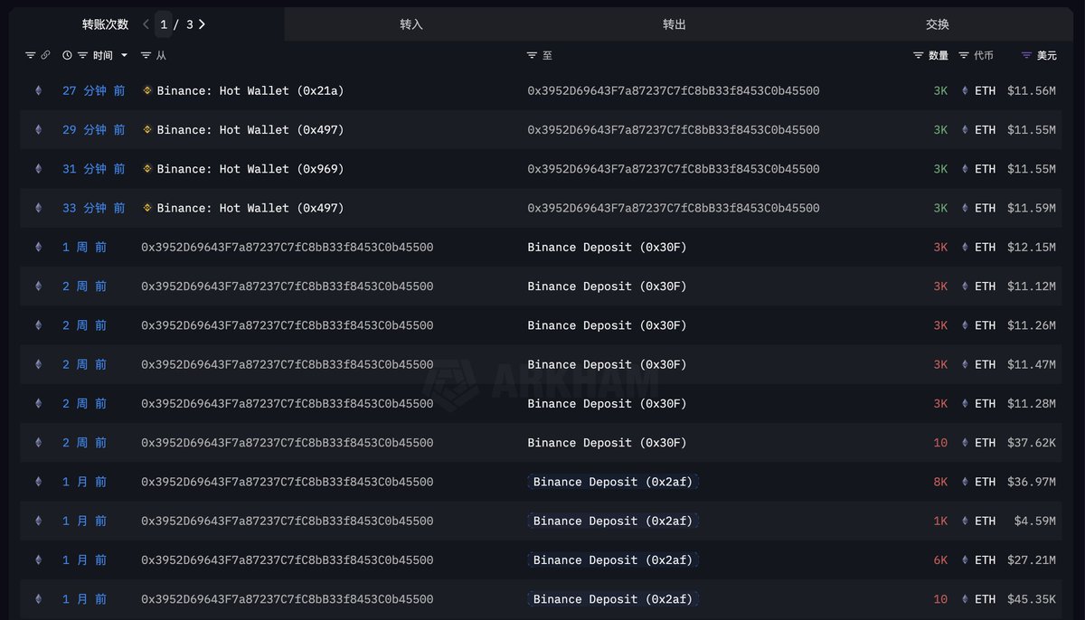Viewport: 1085px width, 620px height.
Task: Go to next page with right chevron
Action: coord(202,24)
